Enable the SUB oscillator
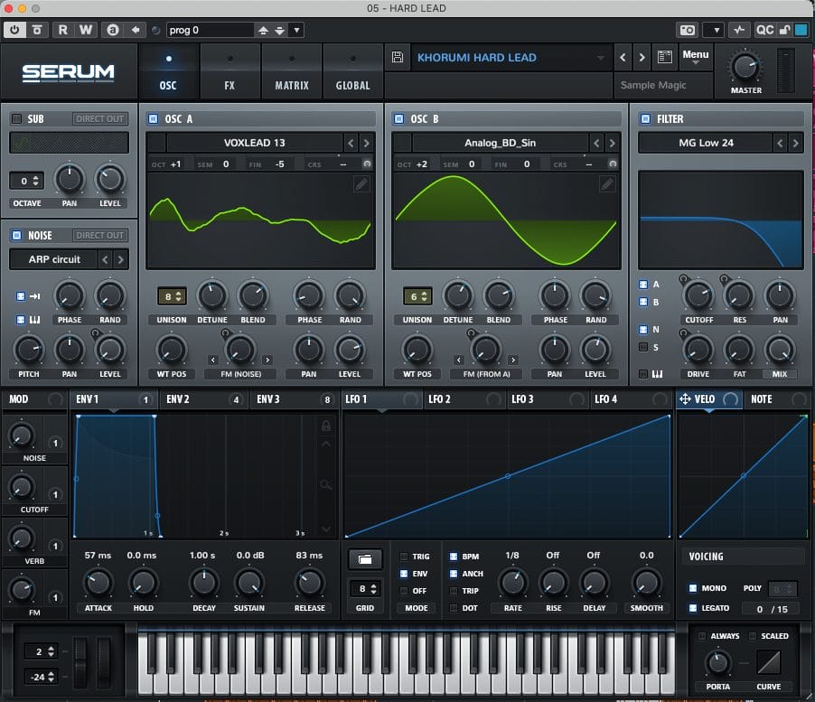Viewport: 815px width, 702px height. pos(16,119)
